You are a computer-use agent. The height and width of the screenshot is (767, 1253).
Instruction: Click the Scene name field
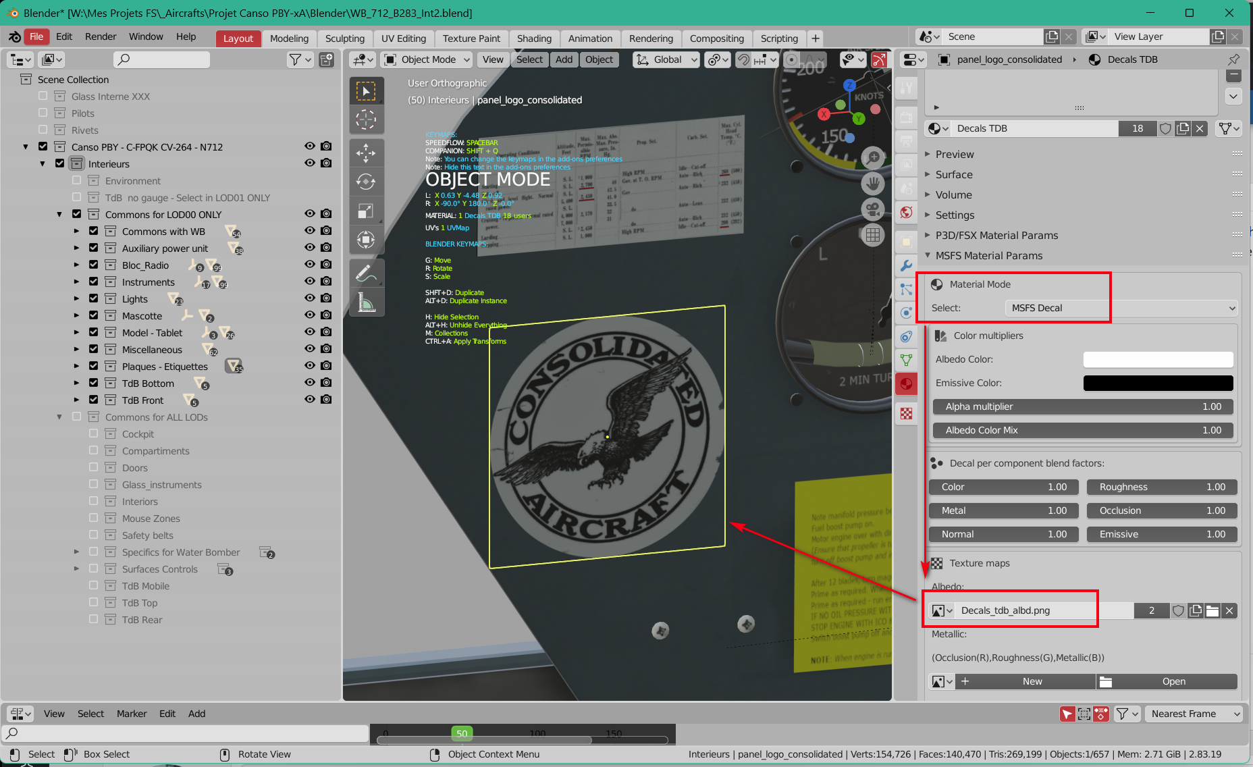tap(992, 36)
